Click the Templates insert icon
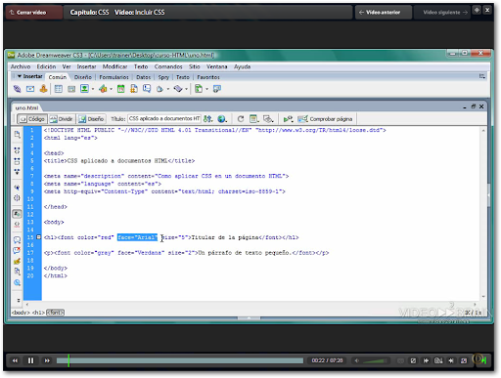The width and height of the screenshot is (501, 378). (x=199, y=89)
